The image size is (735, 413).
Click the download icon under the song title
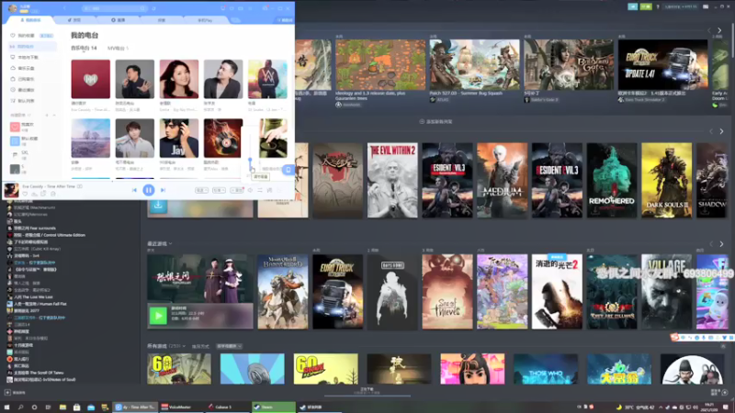click(34, 194)
